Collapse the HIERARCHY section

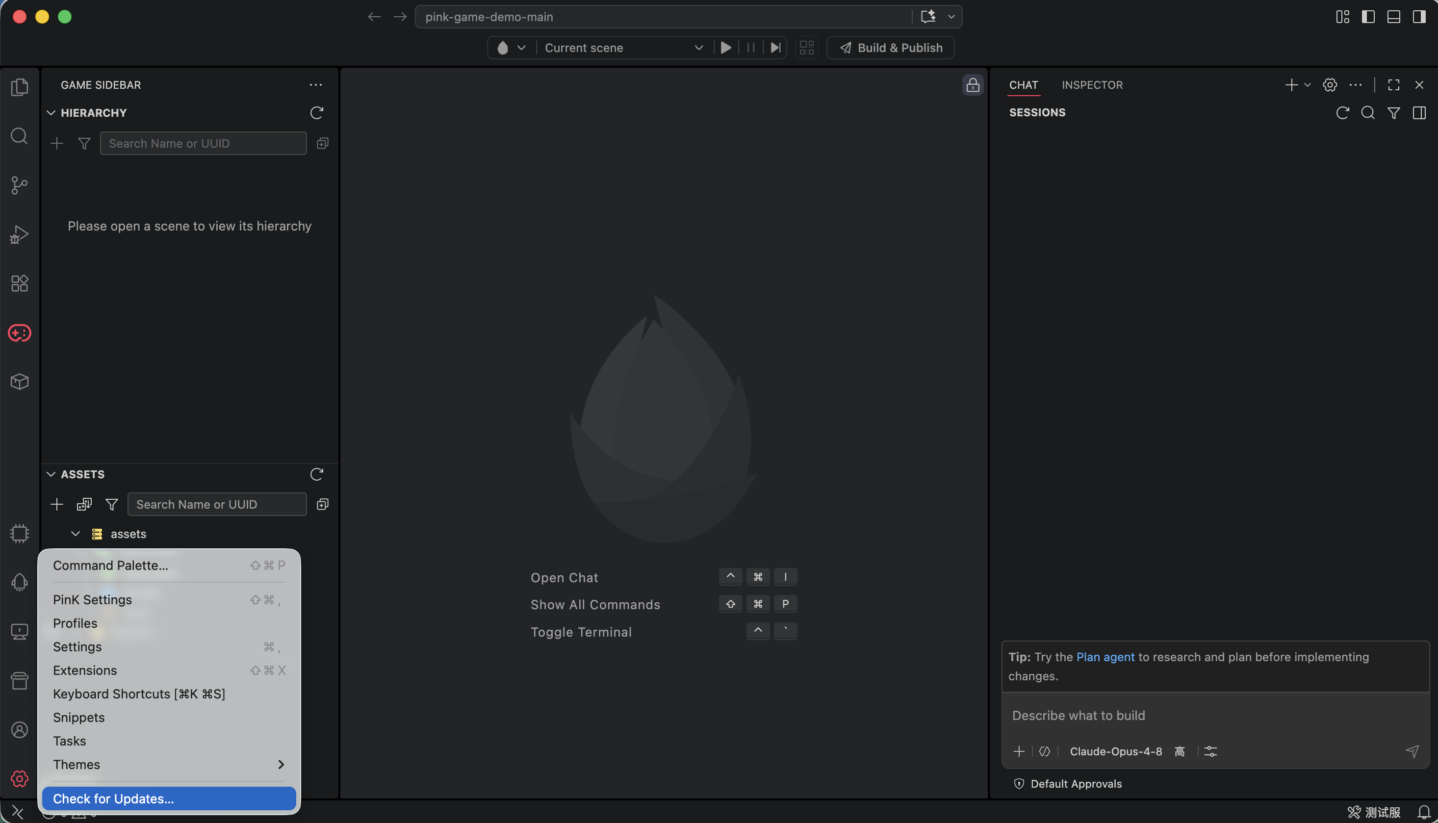pos(51,112)
